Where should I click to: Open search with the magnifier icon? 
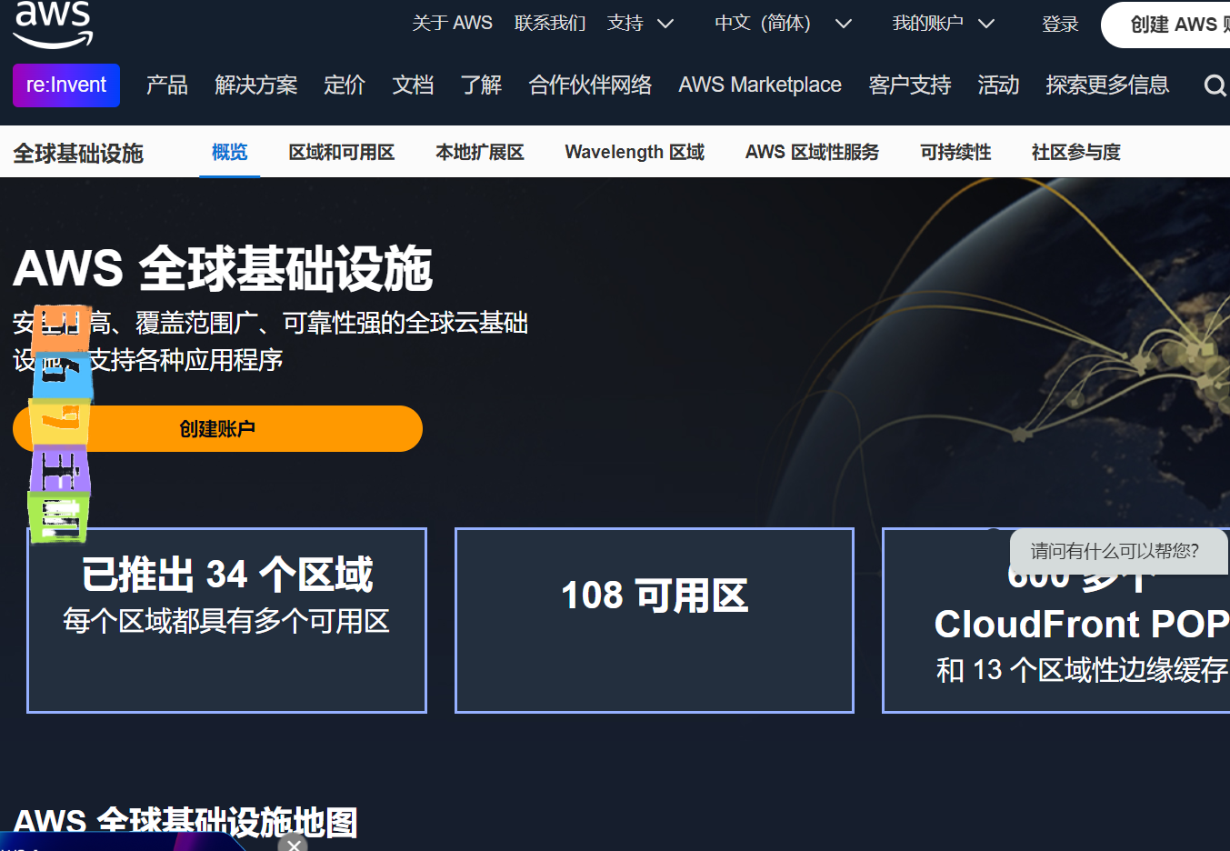[1214, 85]
